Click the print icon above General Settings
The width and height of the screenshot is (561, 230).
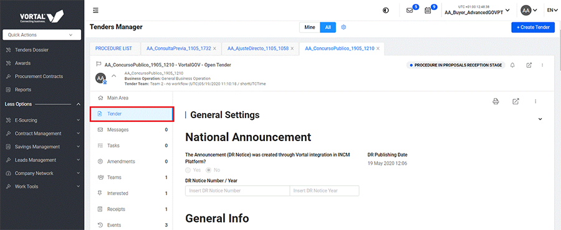pos(496,101)
